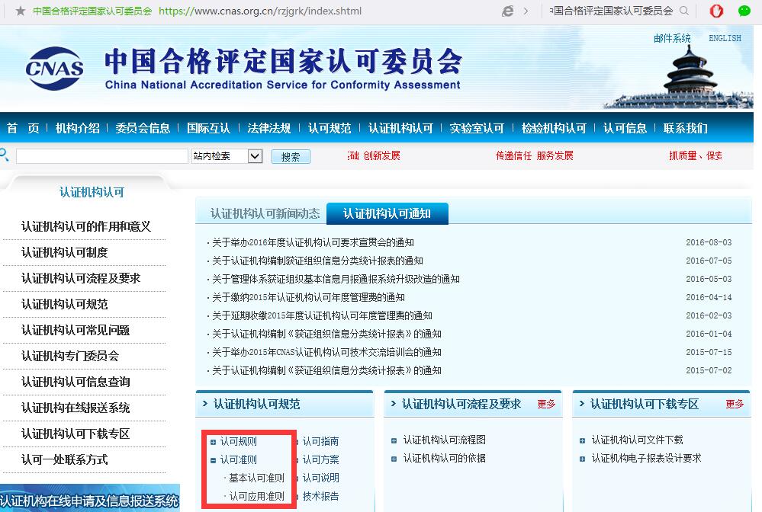The height and width of the screenshot is (512, 762).
Task: Click the forward chevron next to compatibility icon
Action: tap(526, 11)
